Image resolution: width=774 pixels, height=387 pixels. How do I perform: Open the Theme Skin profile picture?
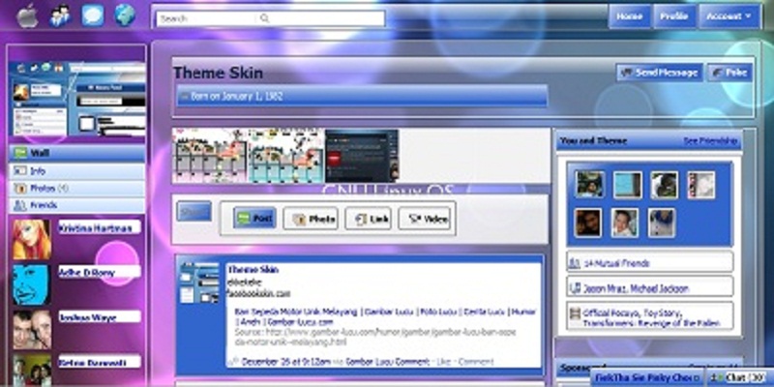77,99
